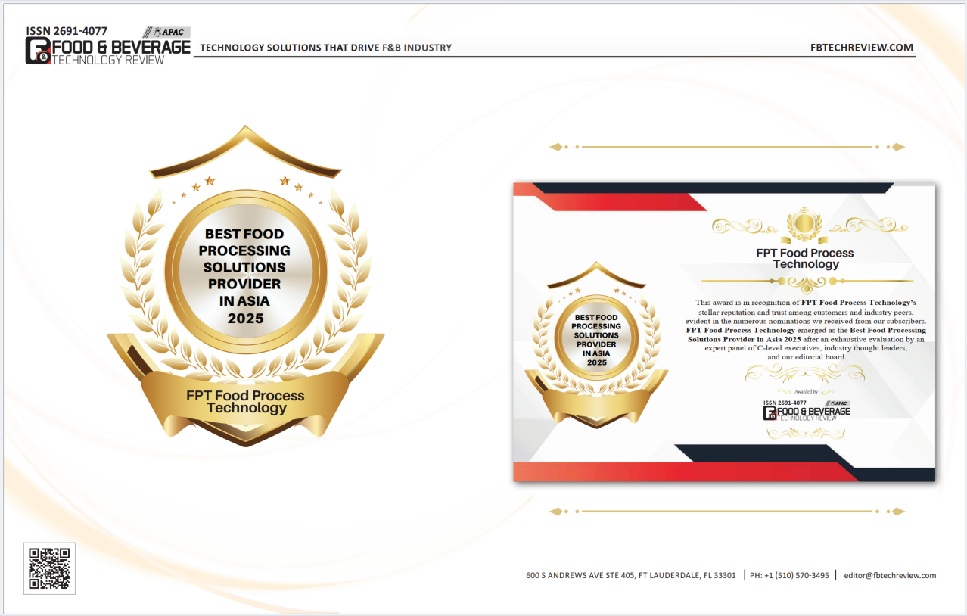Click the large gold award badge medallion

pos(246,275)
